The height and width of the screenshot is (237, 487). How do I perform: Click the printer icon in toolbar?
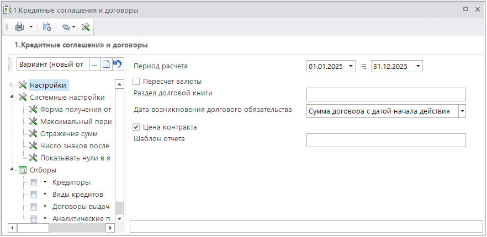click(19, 26)
